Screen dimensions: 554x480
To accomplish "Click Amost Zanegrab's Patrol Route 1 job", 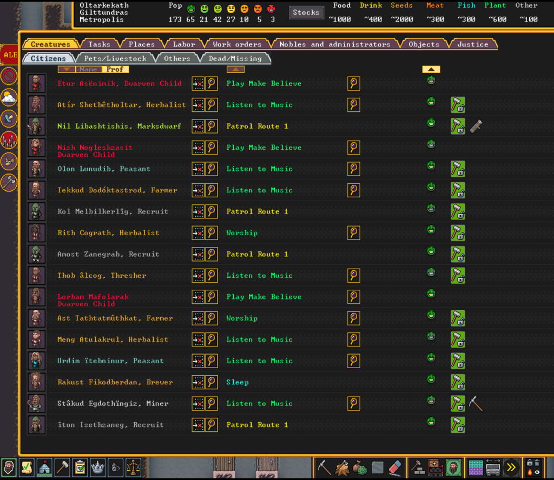I will (257, 254).
